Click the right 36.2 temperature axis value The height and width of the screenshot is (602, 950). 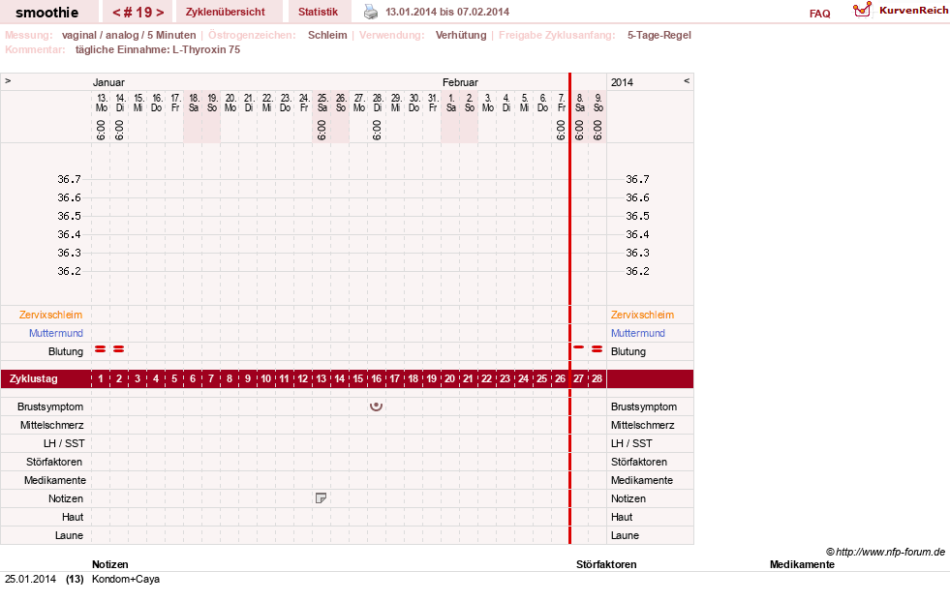(x=637, y=271)
